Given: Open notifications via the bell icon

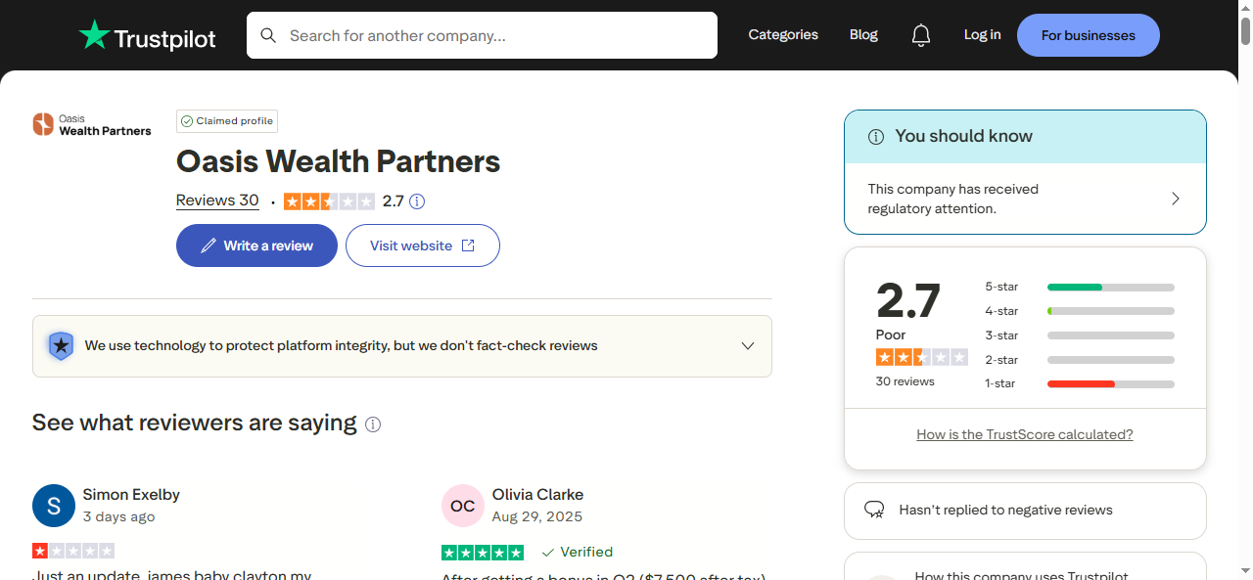Looking at the screenshot, I should (920, 34).
